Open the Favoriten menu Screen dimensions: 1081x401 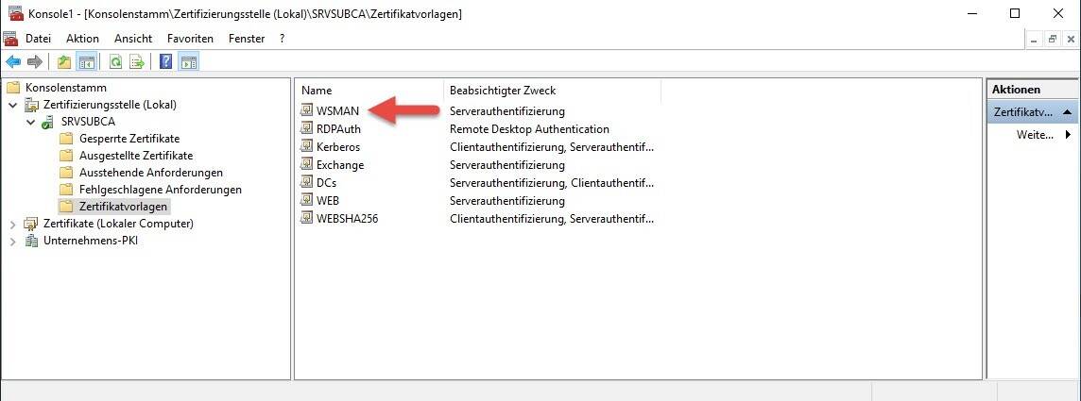190,39
